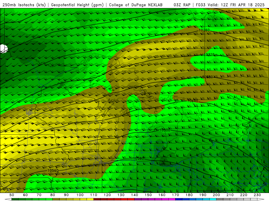The width and height of the screenshot is (269, 201).
Task: Click the 120 value on the color scale
Action: (107, 195)
